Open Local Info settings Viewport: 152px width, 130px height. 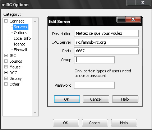tap(22, 38)
